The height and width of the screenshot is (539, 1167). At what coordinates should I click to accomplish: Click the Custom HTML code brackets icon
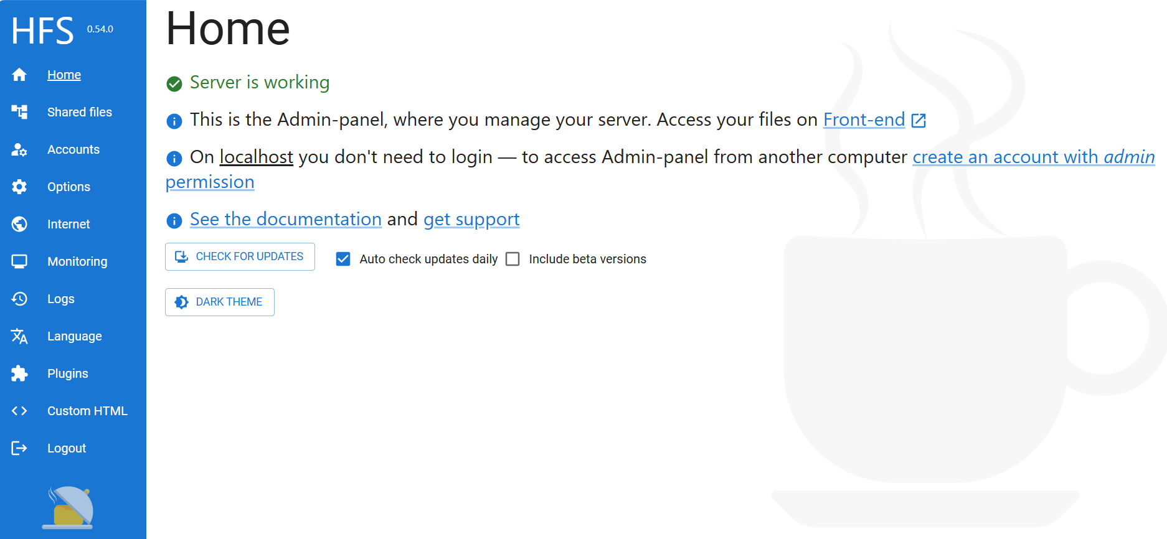19,411
